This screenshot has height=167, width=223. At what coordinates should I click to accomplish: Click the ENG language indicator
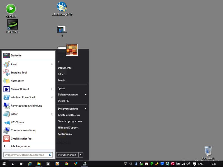point(201,164)
